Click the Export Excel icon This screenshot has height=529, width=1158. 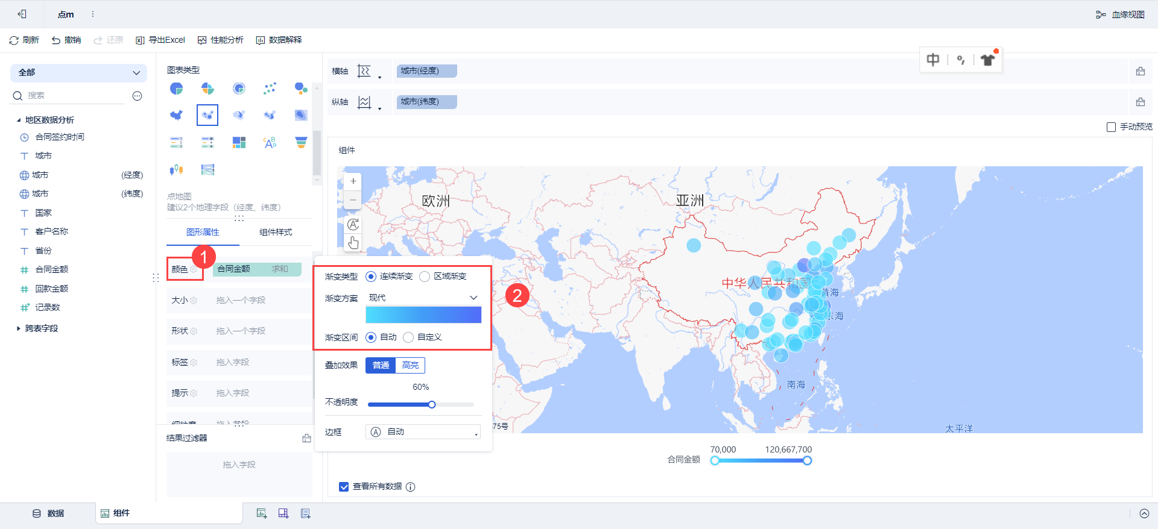pos(140,40)
